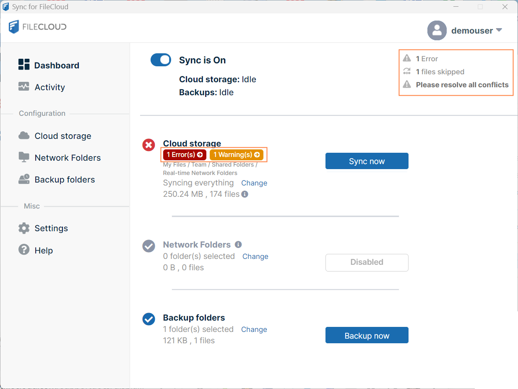Image resolution: width=518 pixels, height=389 pixels.
Task: Click info icon next to 174 files
Action: click(x=245, y=194)
